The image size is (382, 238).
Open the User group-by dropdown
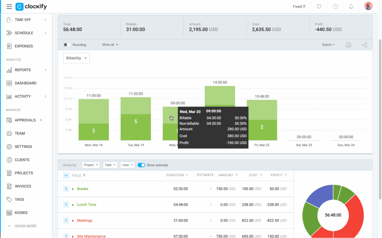click(x=128, y=165)
